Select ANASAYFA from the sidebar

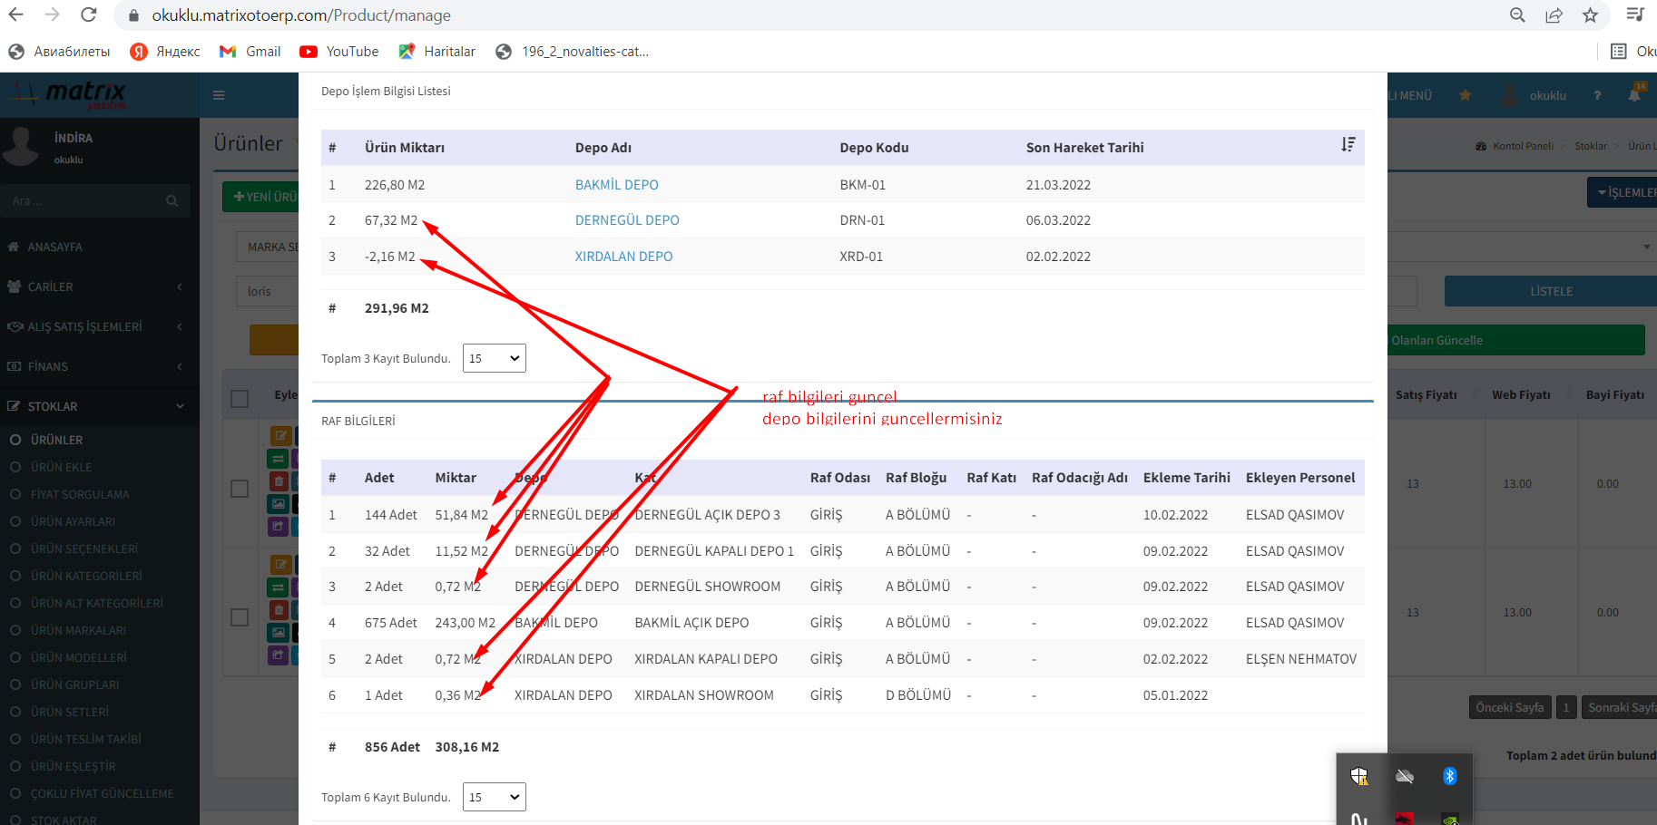coord(54,247)
